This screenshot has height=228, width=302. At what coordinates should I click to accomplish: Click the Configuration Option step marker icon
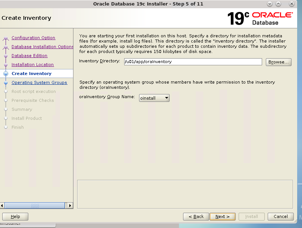coord(6,38)
